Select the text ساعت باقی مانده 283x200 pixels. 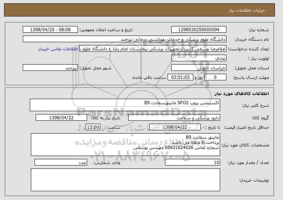[149, 78]
